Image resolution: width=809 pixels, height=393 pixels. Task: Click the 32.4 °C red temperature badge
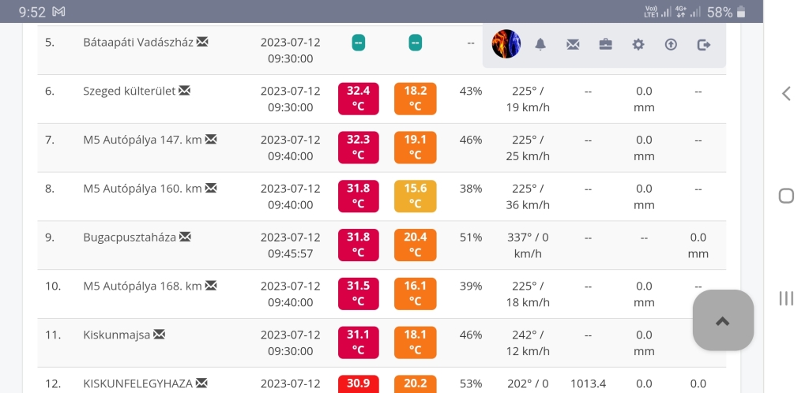(358, 99)
